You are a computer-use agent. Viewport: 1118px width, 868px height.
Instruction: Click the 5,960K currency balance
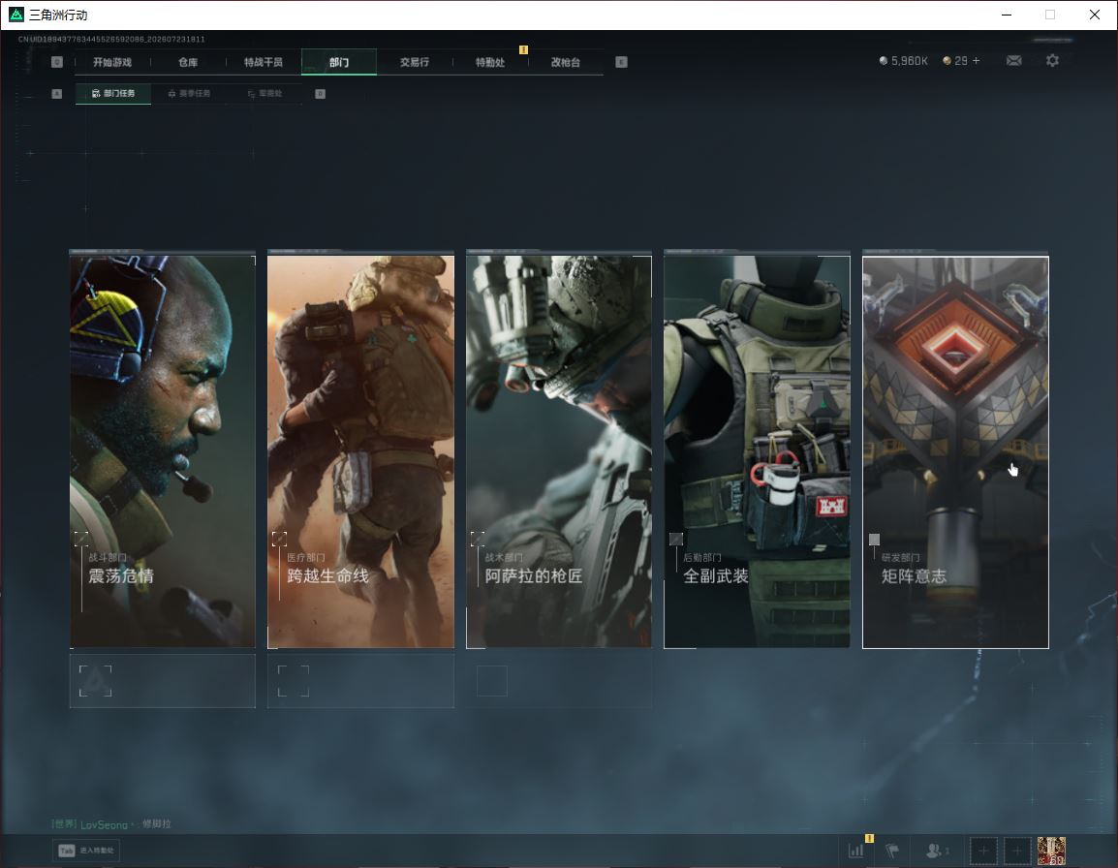903,61
